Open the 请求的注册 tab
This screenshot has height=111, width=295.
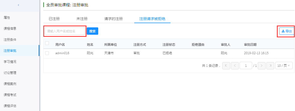[x=113, y=19]
